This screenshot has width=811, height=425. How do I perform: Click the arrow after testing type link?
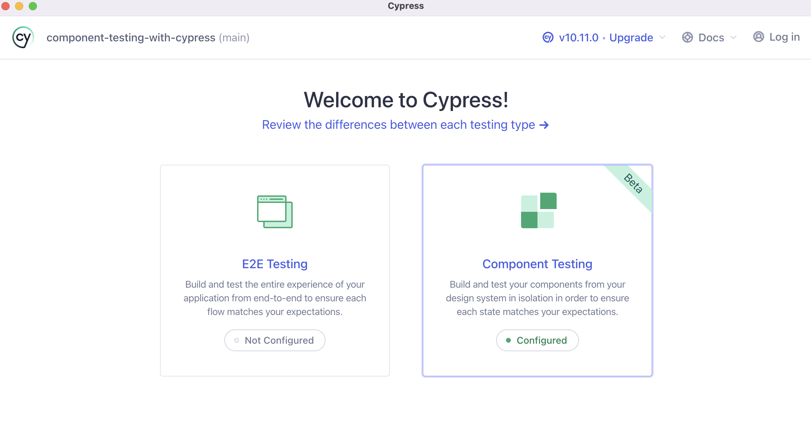click(x=544, y=125)
